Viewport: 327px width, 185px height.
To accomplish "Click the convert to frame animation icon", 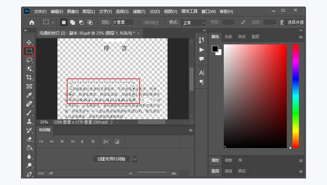I will [41, 173].
